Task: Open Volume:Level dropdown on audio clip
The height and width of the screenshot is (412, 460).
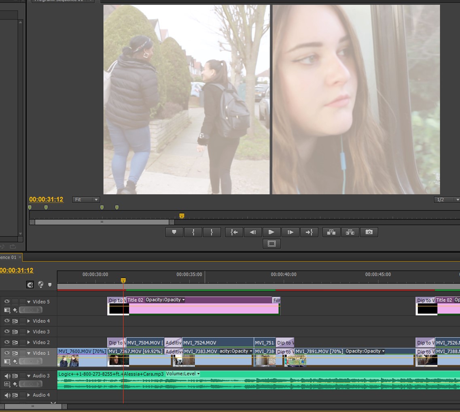Action: [183, 374]
